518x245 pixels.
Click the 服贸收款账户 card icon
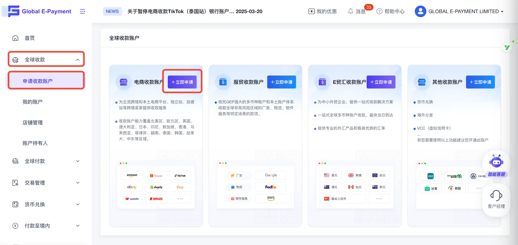[x=223, y=82]
